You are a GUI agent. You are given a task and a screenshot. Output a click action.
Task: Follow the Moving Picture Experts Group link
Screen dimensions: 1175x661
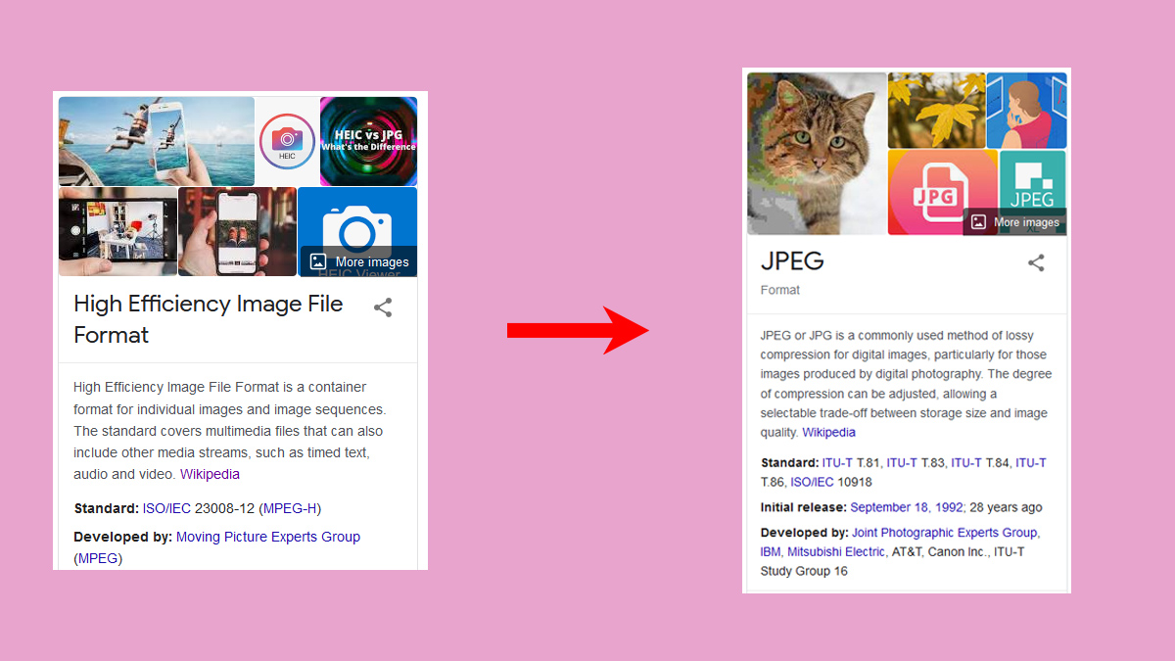click(268, 537)
